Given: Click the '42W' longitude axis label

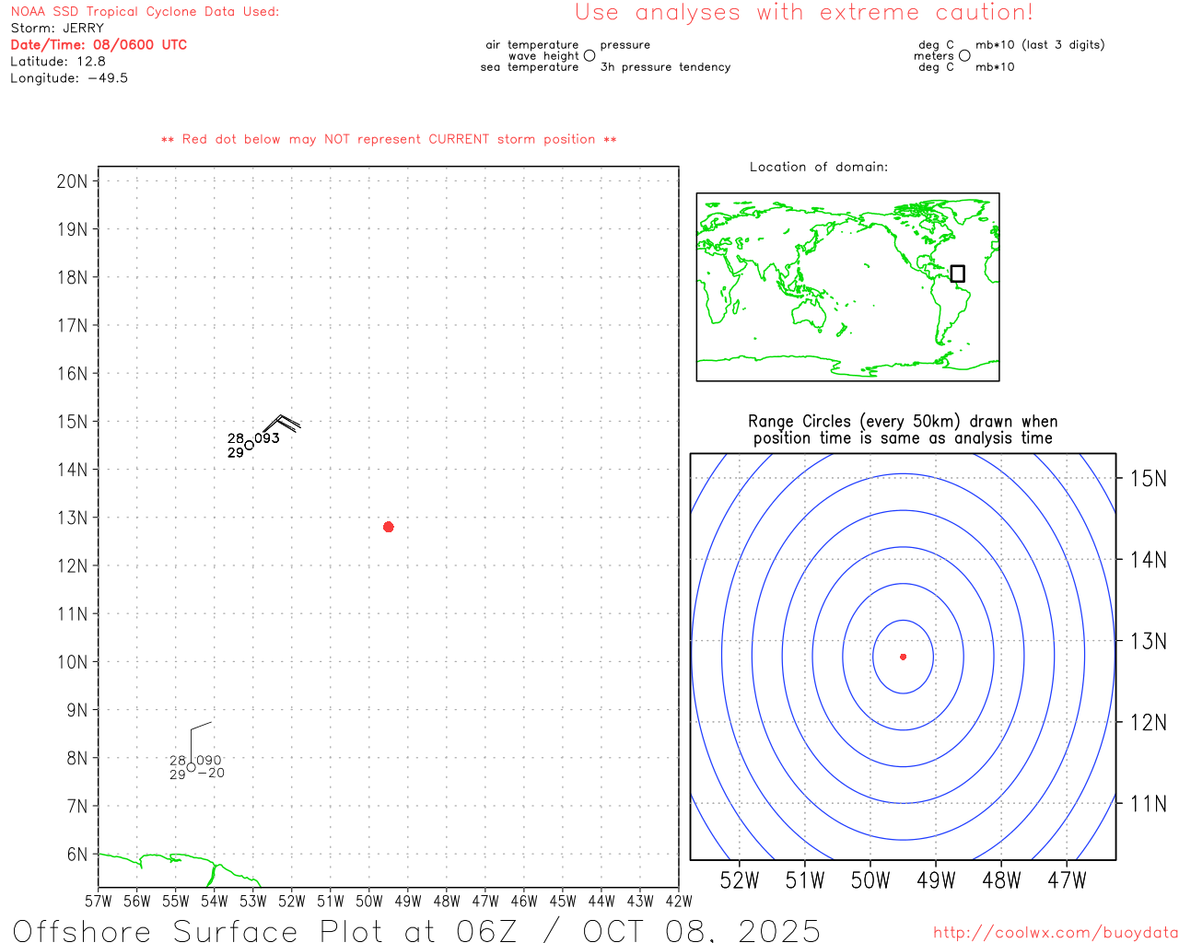Looking at the screenshot, I should (x=679, y=902).
